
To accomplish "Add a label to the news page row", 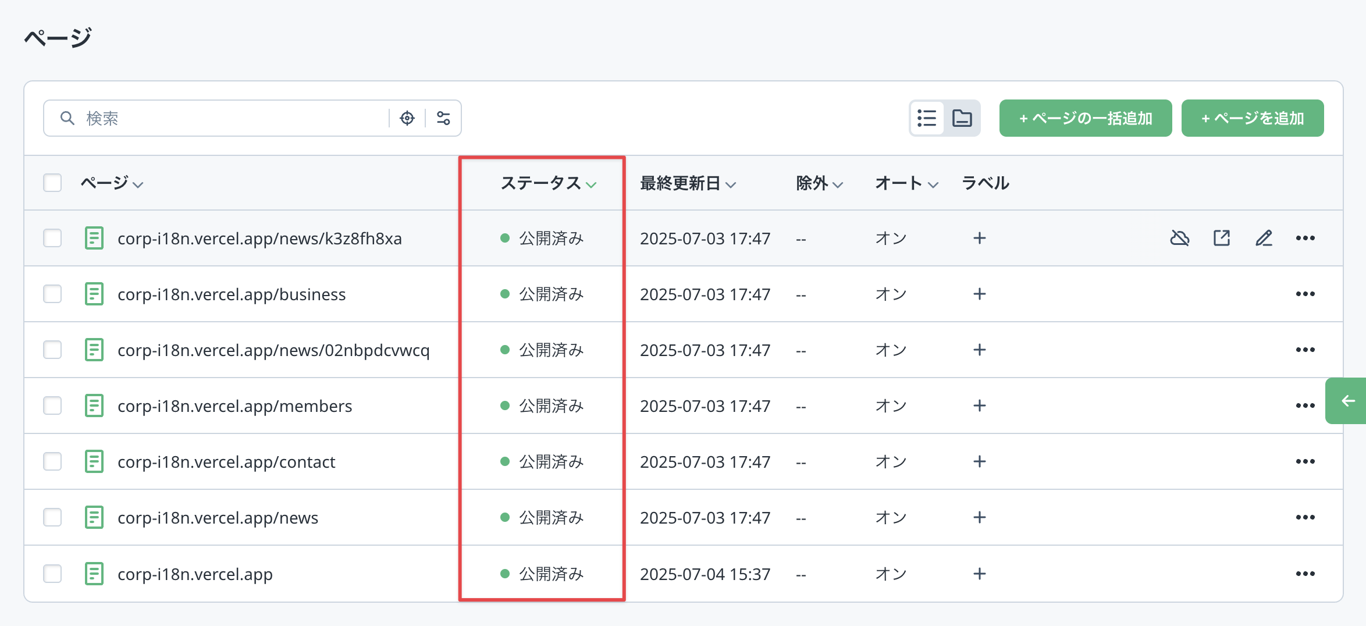I will pyautogui.click(x=979, y=517).
